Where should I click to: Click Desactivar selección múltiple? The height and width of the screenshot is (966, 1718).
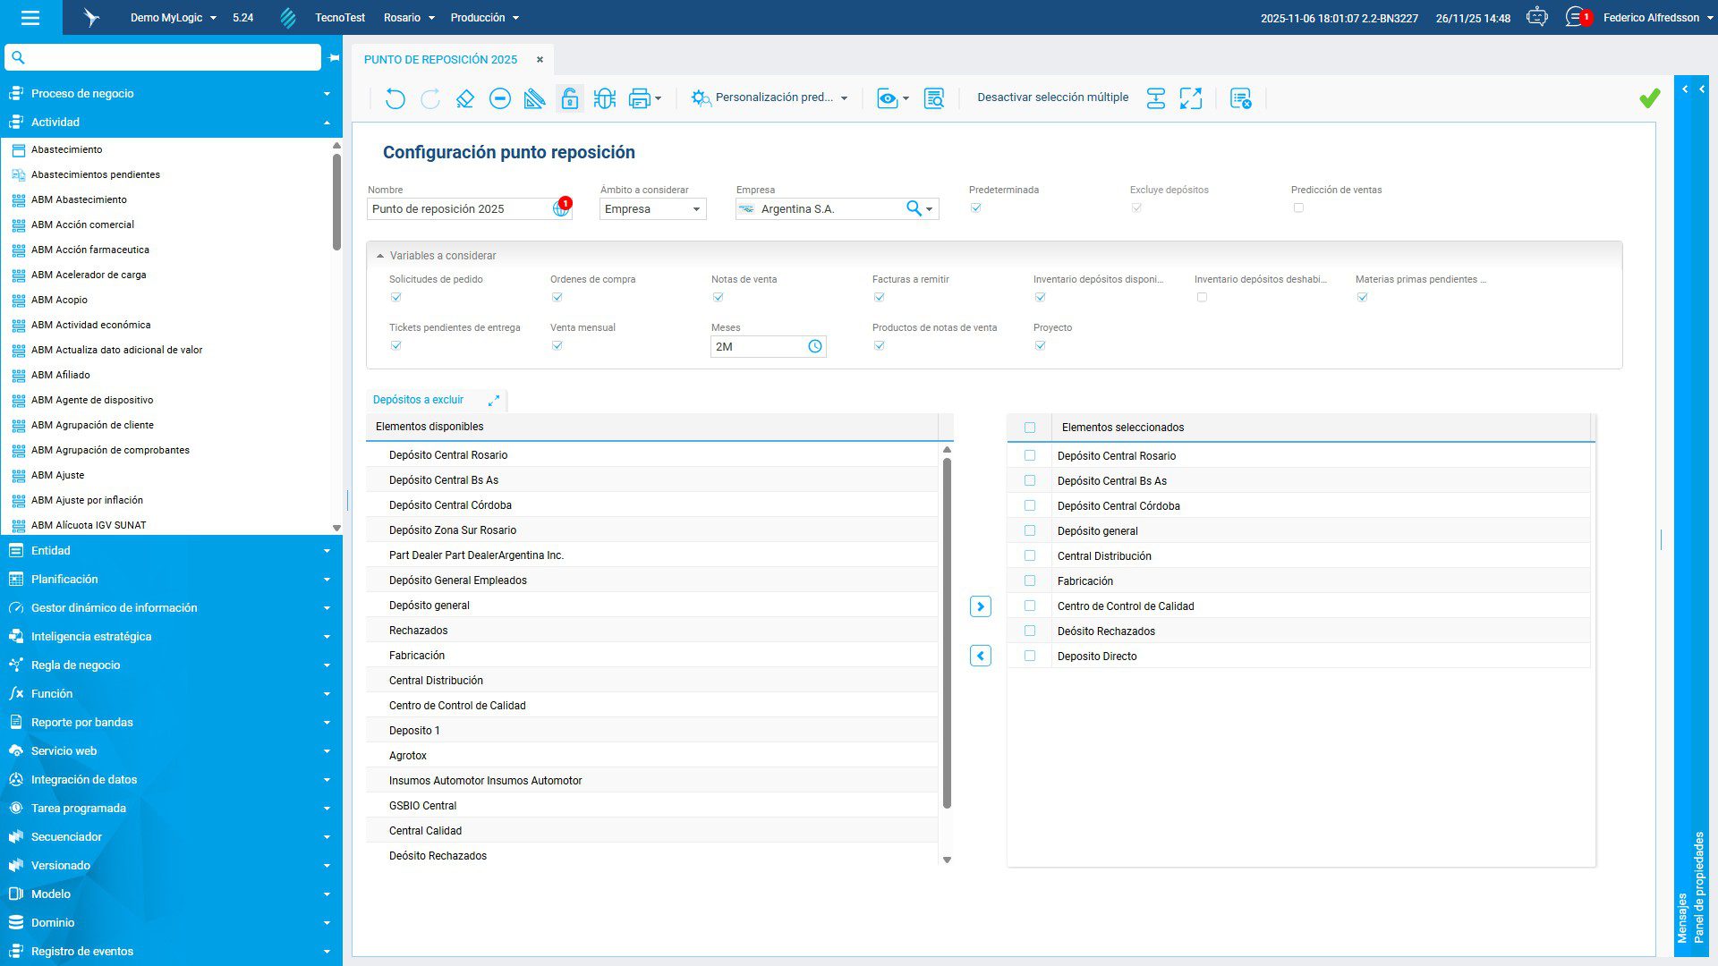pyautogui.click(x=1052, y=97)
